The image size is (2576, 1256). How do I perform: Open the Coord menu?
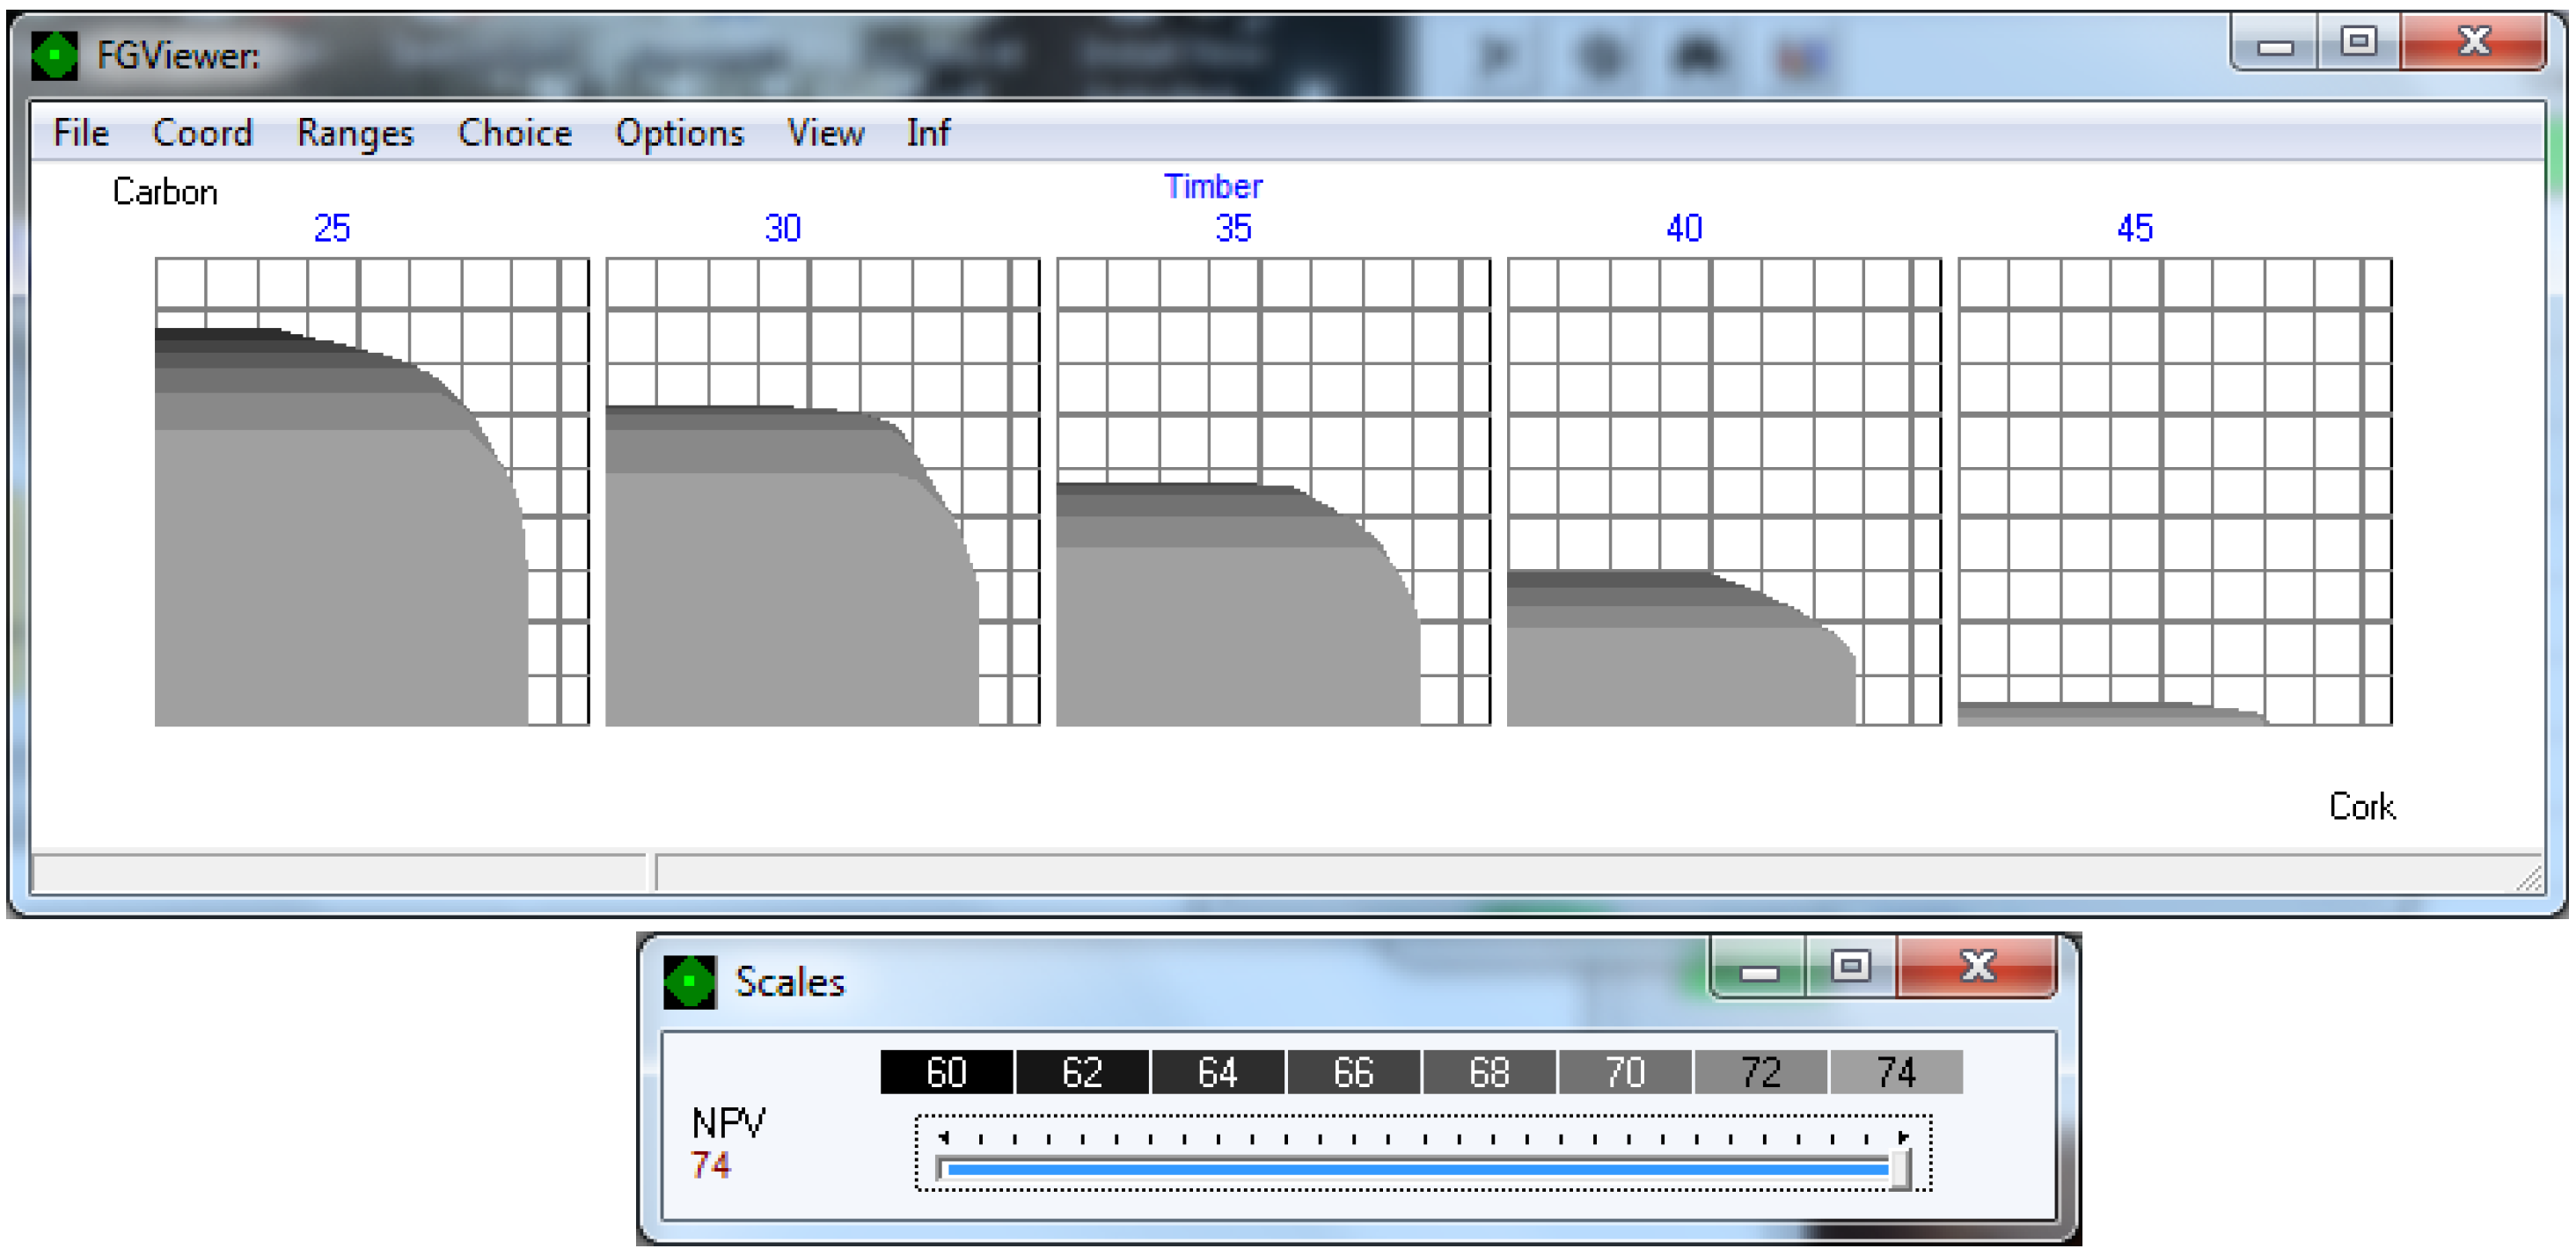click(x=202, y=133)
